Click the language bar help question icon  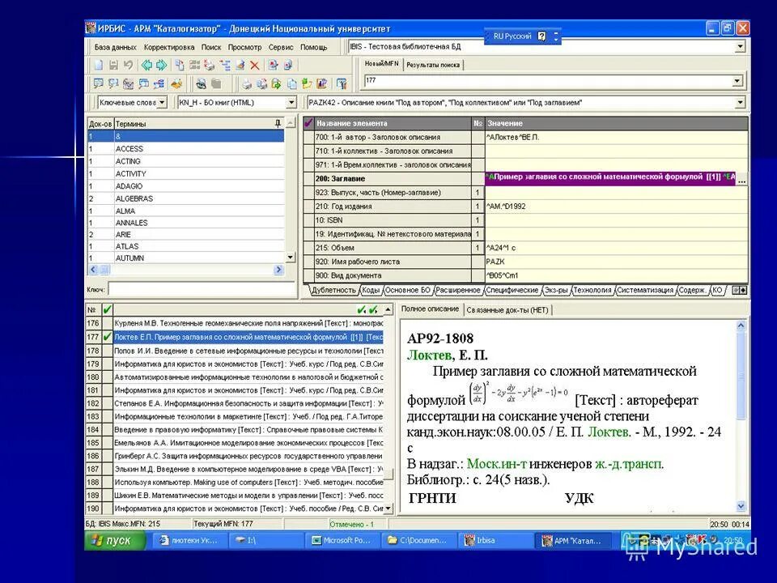(541, 36)
